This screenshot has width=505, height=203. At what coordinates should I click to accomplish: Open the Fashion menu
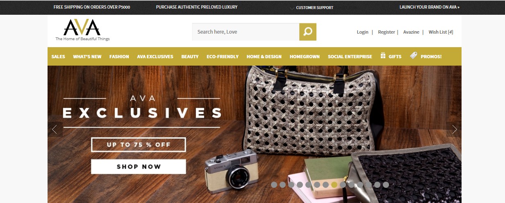pyautogui.click(x=119, y=57)
